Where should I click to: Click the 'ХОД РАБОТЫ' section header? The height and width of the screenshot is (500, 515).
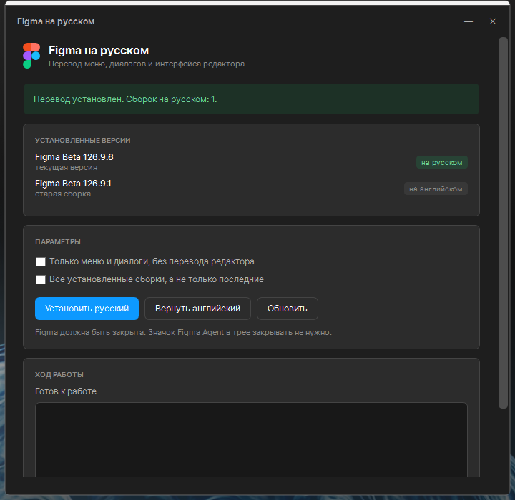[59, 375]
